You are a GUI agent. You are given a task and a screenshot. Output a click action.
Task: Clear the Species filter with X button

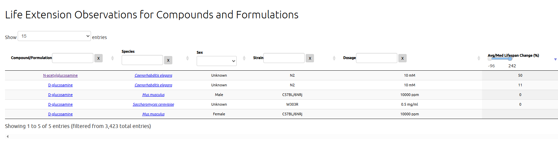[x=168, y=60]
